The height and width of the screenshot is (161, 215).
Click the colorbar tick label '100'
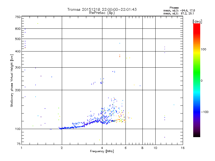pos(203,49)
